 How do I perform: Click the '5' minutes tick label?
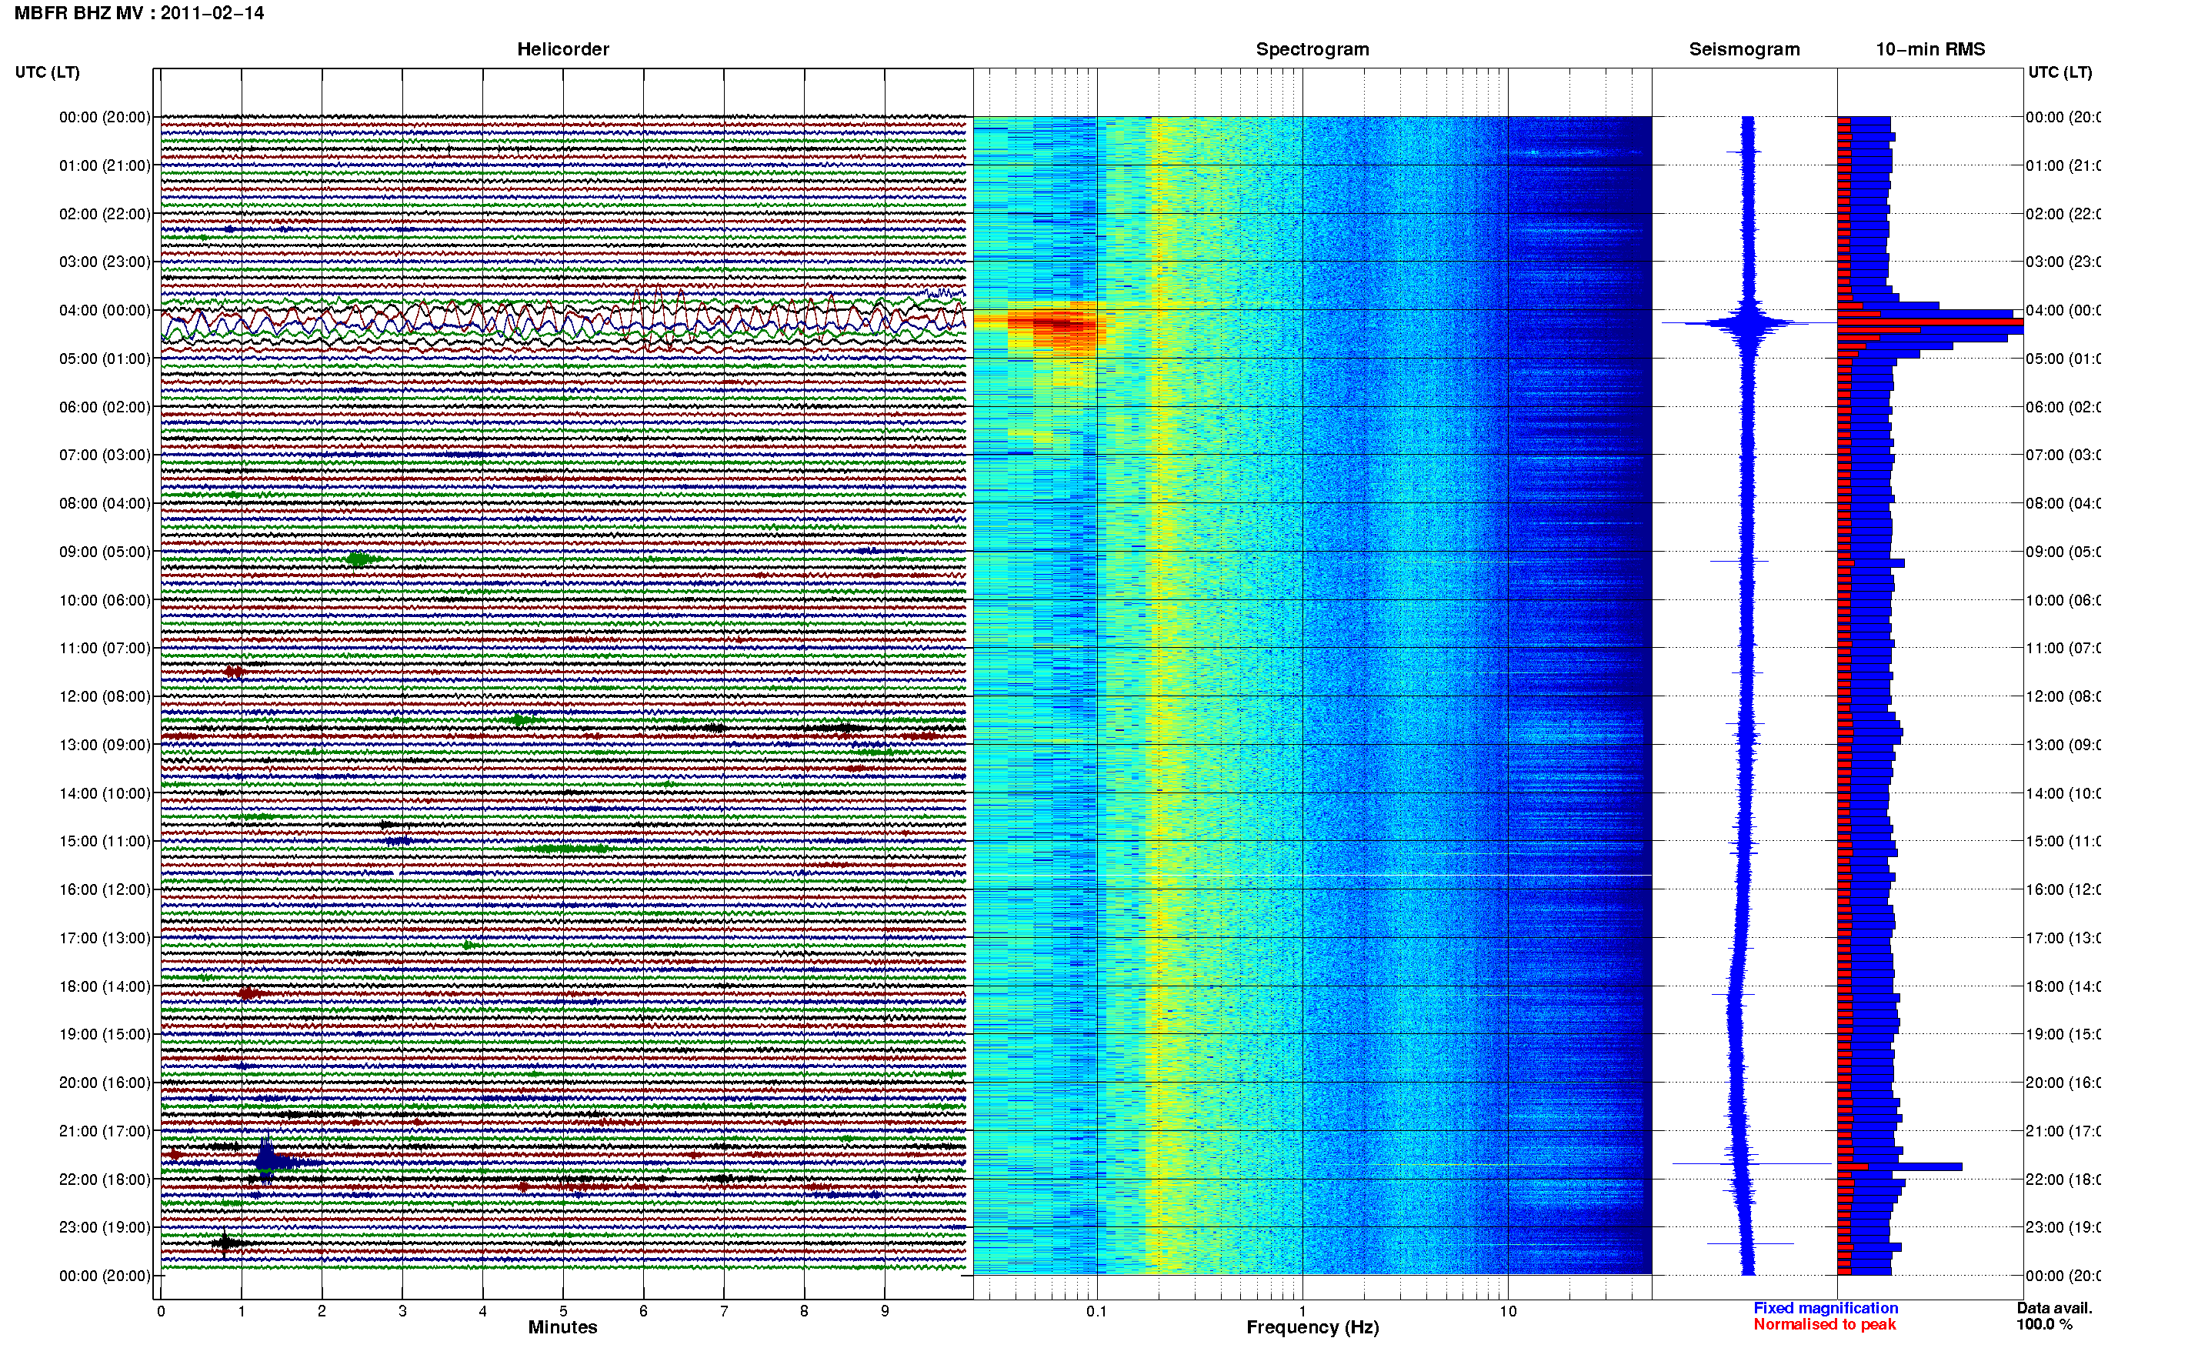click(x=562, y=1311)
